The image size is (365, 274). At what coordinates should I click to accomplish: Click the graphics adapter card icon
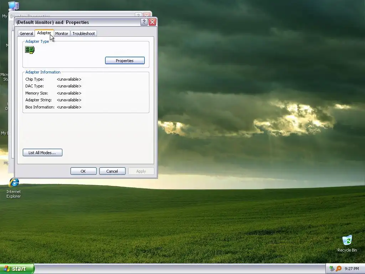(x=30, y=50)
